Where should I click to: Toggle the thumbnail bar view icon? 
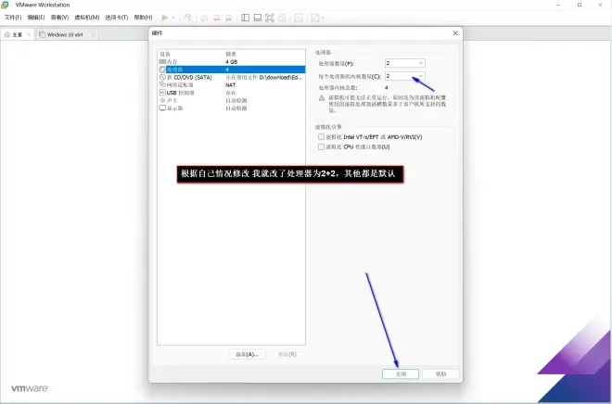257,18
